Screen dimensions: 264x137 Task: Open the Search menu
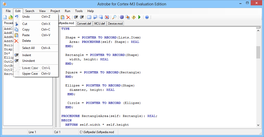(x=30, y=11)
